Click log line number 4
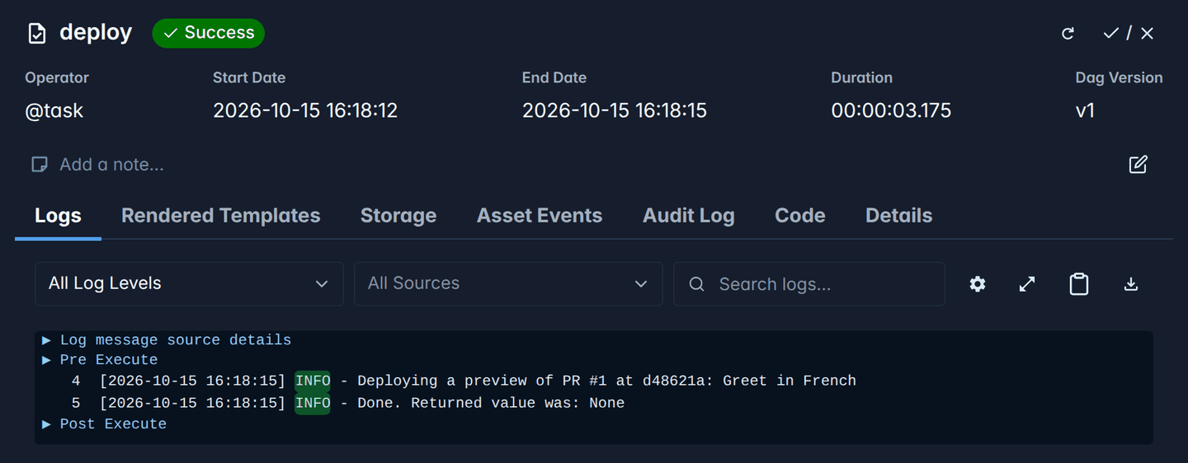Viewport: 1188px width, 463px height. pyautogui.click(x=76, y=381)
